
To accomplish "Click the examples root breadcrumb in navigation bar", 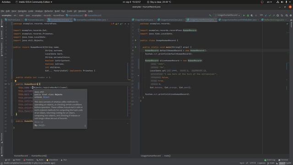I will [6, 15].
